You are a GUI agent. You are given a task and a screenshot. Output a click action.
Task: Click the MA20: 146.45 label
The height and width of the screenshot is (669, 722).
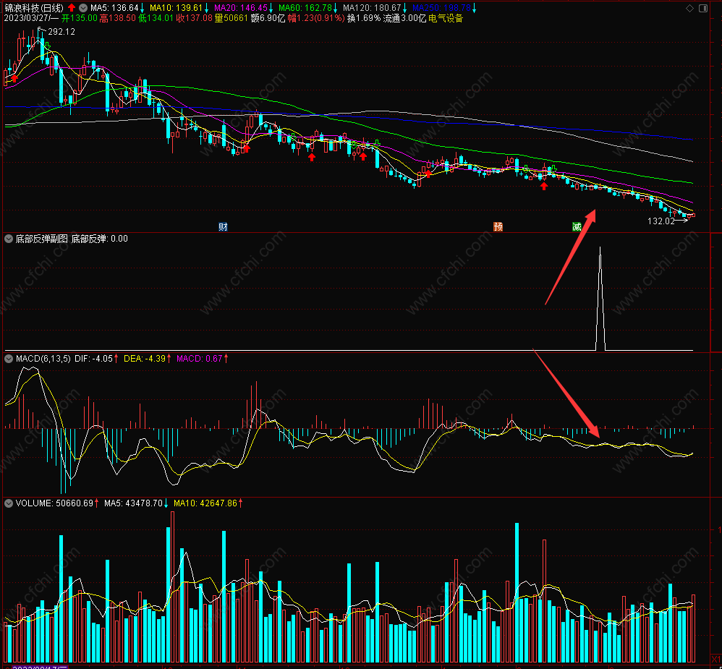click(x=241, y=8)
